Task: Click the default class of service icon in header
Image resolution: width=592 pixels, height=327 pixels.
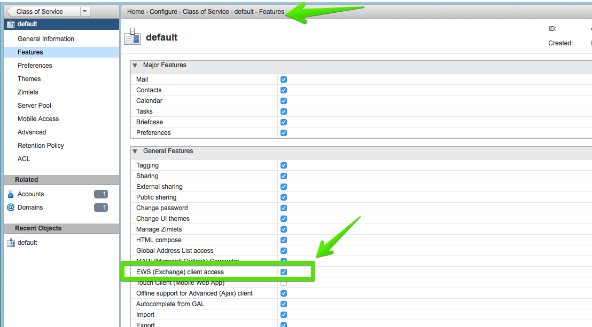Action: point(11,24)
